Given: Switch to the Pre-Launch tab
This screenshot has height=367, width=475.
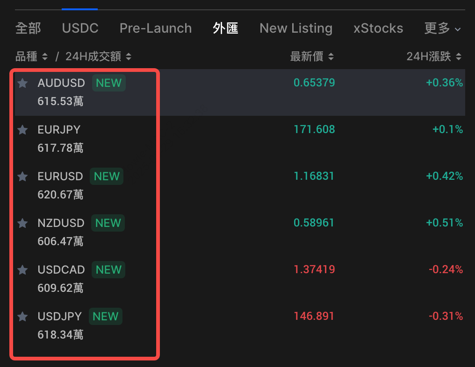Looking at the screenshot, I should (x=155, y=28).
